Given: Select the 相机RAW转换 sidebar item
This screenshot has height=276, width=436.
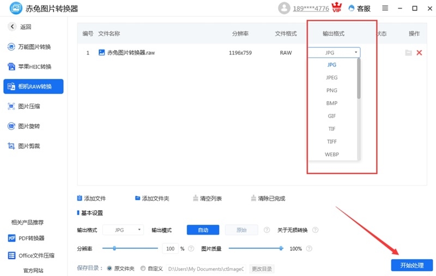Looking at the screenshot, I should pos(33,87).
